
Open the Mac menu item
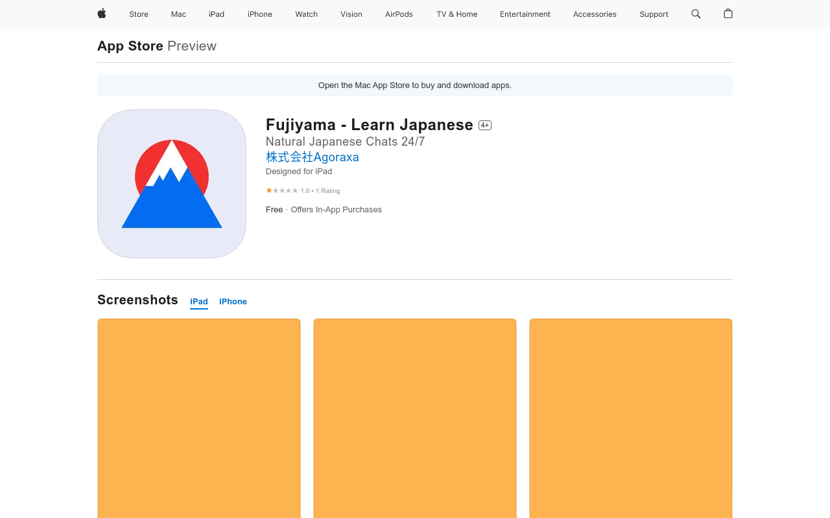click(x=178, y=14)
